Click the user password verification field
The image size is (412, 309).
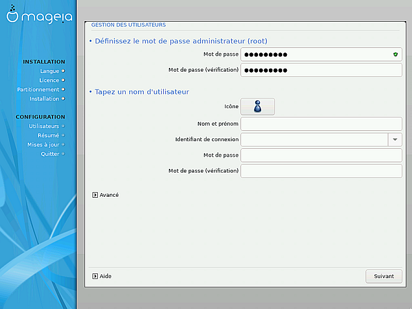(321, 171)
